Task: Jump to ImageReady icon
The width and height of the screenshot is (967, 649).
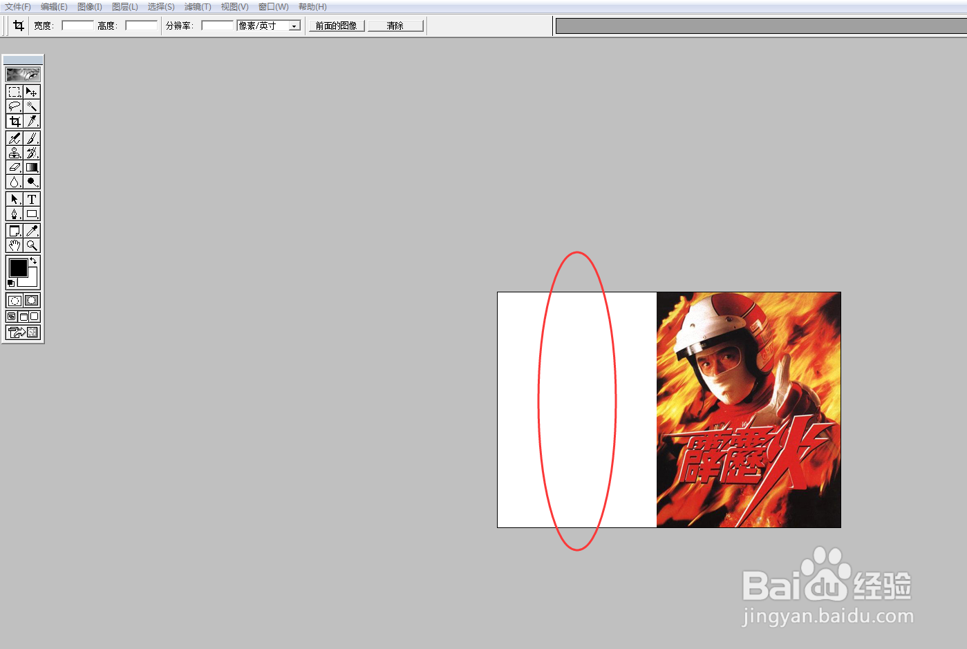Action: 23,332
